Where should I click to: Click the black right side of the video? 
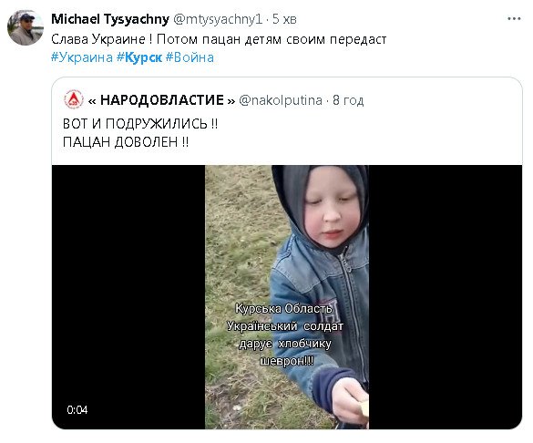(x=446, y=297)
